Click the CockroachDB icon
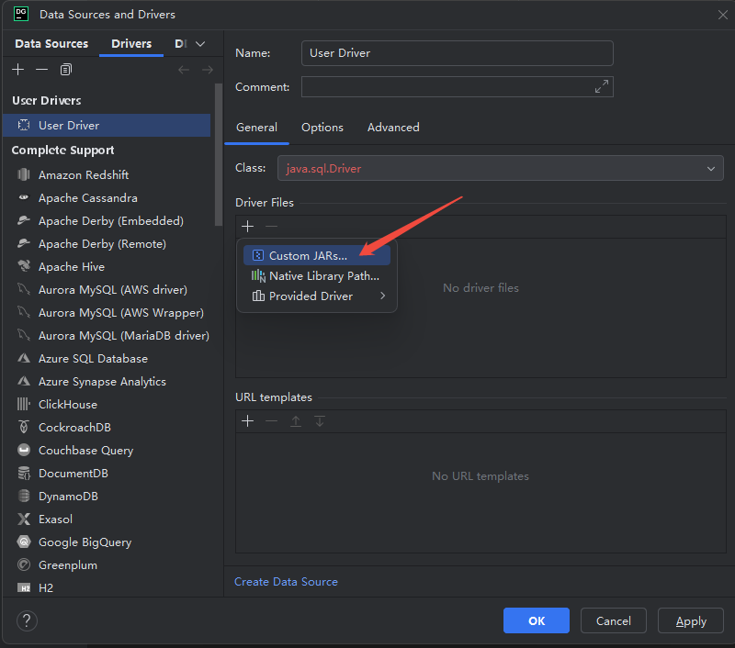 tap(24, 427)
